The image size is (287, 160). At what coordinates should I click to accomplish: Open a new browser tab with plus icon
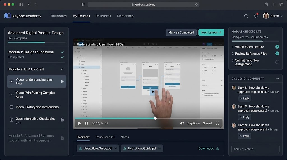tap(274, 4)
